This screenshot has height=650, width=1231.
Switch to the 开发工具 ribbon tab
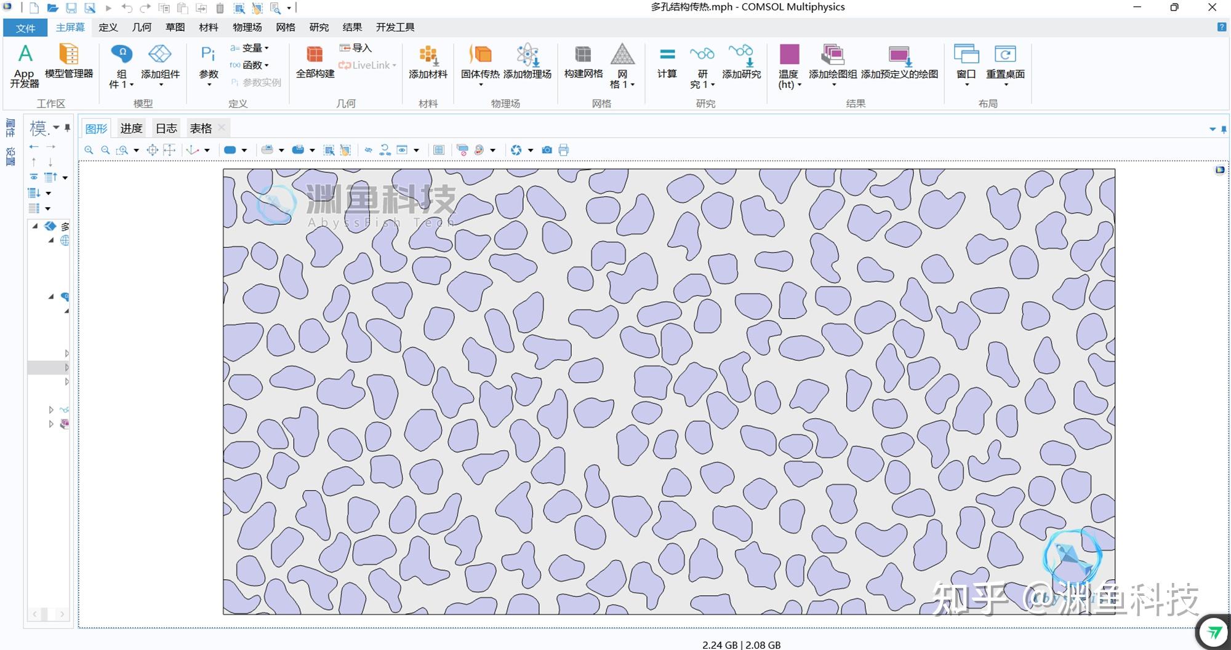[x=395, y=27]
